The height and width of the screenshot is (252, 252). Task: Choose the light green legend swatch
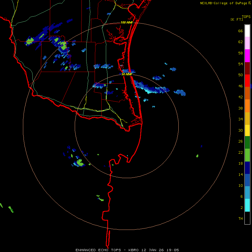click(247, 155)
